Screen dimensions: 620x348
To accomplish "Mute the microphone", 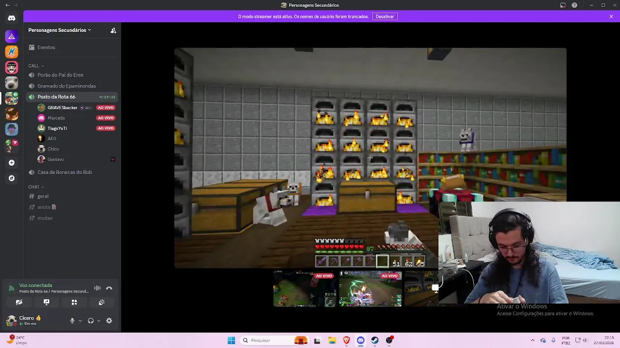I will tap(72, 320).
